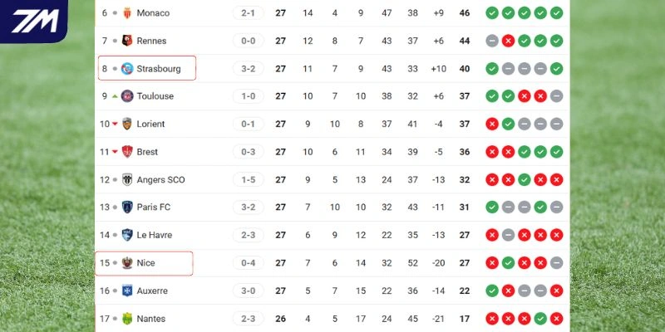This screenshot has width=665, height=332.
Task: Click the Monaco club crest
Action: tap(127, 13)
